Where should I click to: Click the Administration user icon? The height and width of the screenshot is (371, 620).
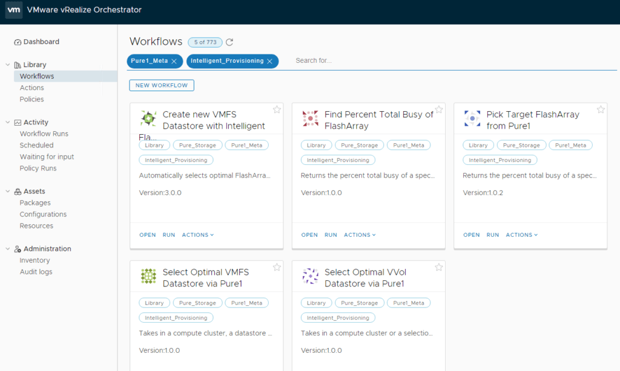tap(18, 249)
